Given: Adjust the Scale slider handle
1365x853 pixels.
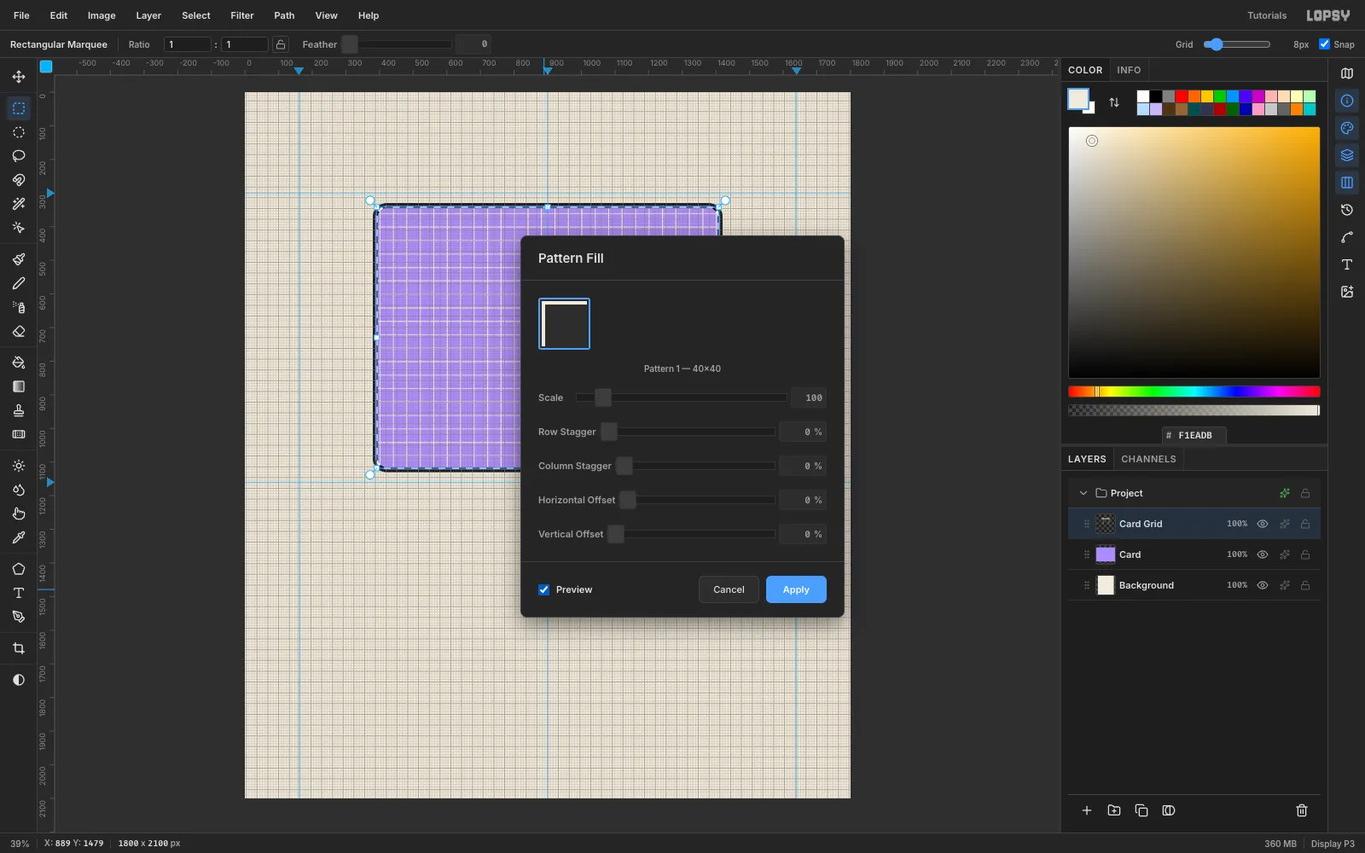Looking at the screenshot, I should coord(603,397).
